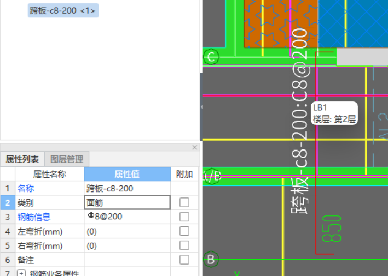Click axis bubble C in the drawing

tap(211, 57)
